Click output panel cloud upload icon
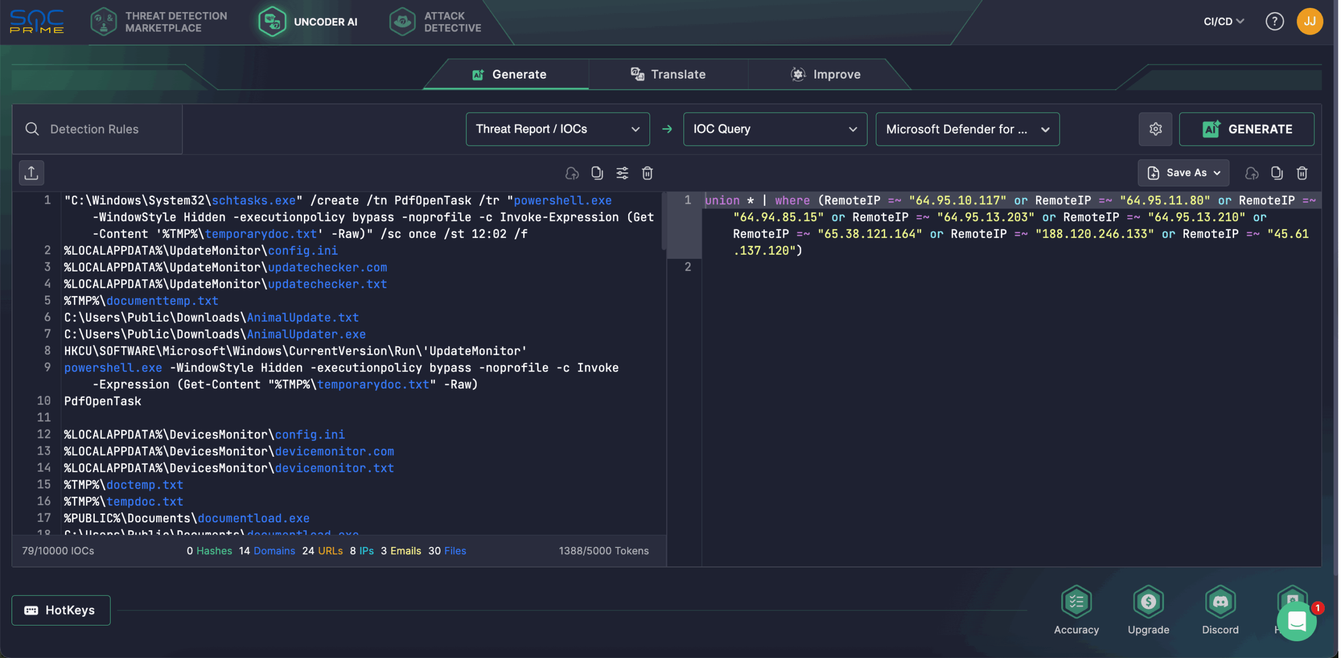The image size is (1341, 658). click(1251, 173)
